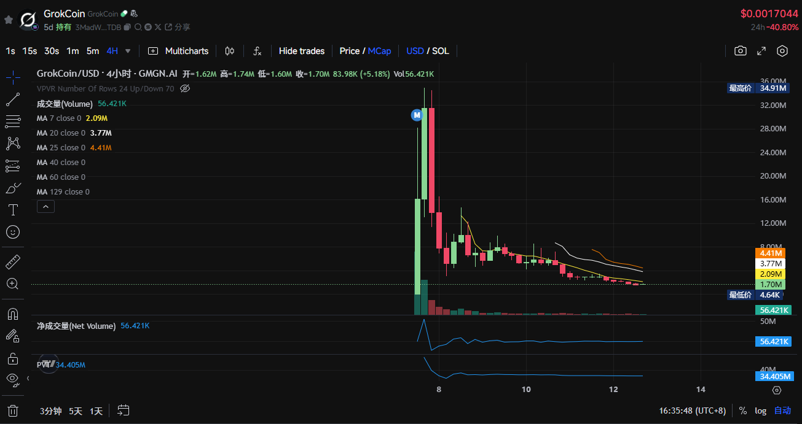802x424 pixels.
Task: Toggle VPVR indicator visibility eye
Action: (185, 88)
